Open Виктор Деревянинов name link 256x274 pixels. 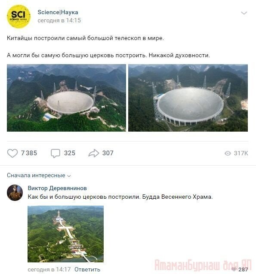(57, 188)
